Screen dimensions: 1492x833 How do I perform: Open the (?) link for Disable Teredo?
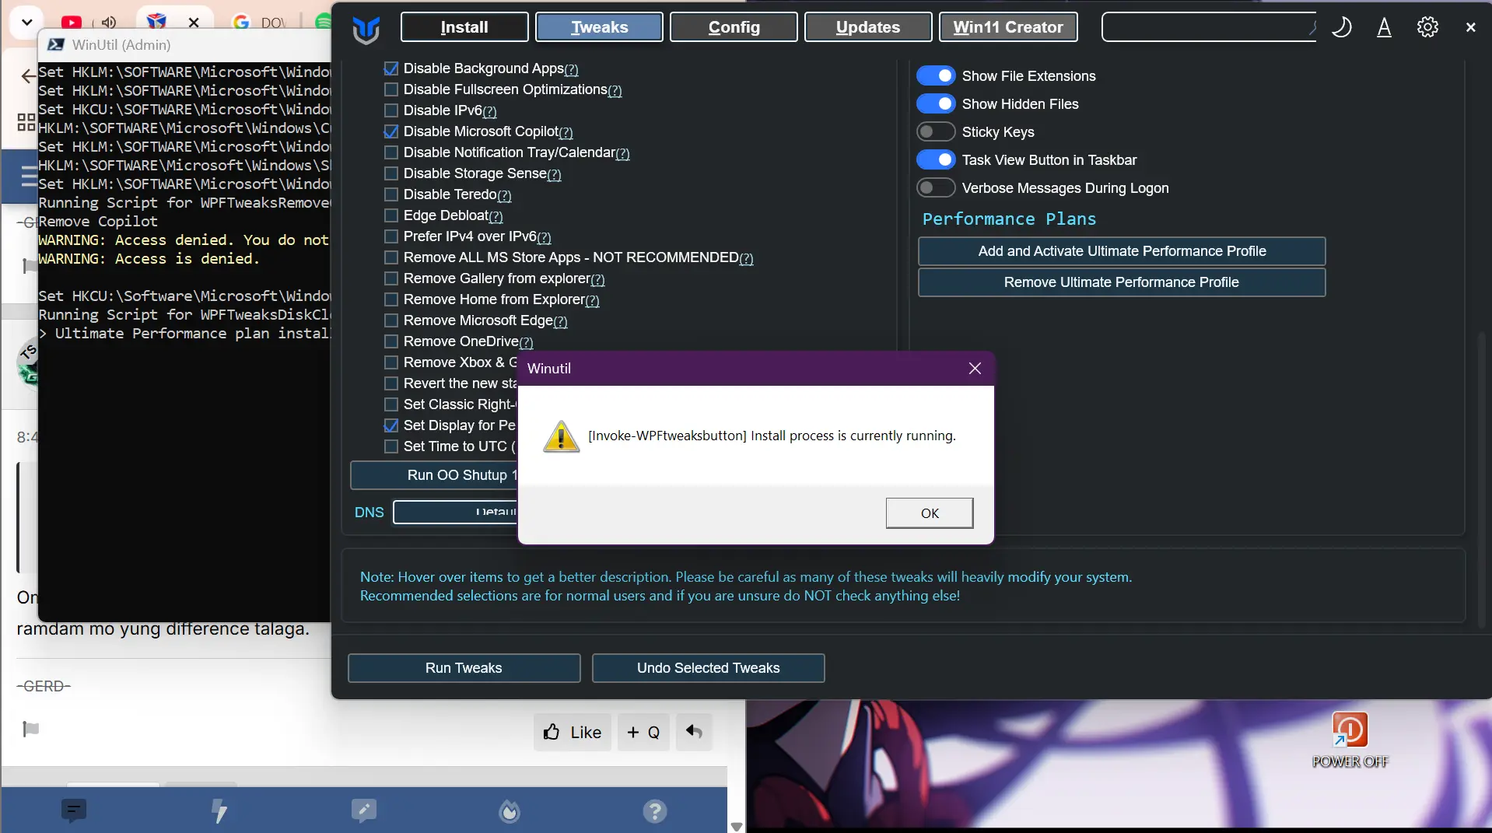[505, 195]
